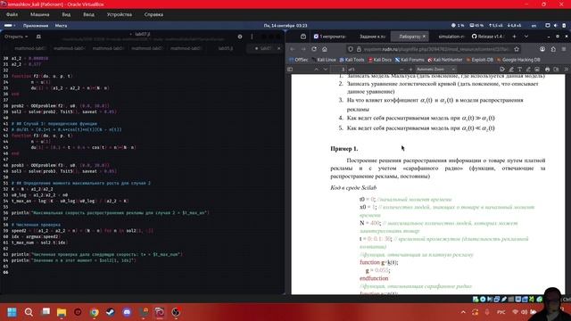Screen dimensions: 571x321
Task: Bookmark this page with star icon
Action: click(517, 49)
